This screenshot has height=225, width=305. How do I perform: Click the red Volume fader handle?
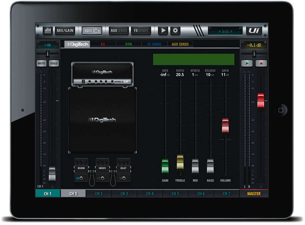[x=225, y=125]
